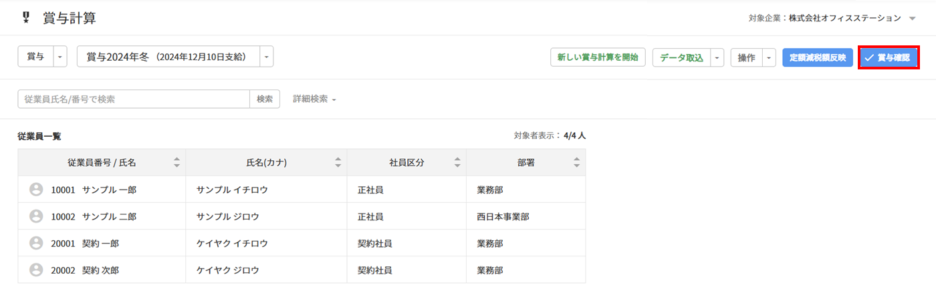Open the 賞与 type dropdown arrow

point(60,57)
